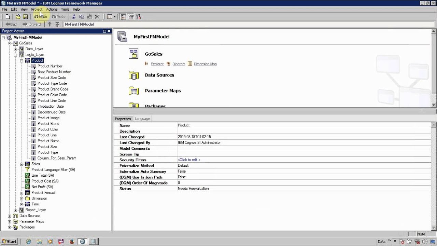Switch to the Language tab
The width and height of the screenshot is (437, 246).
pyautogui.click(x=142, y=119)
